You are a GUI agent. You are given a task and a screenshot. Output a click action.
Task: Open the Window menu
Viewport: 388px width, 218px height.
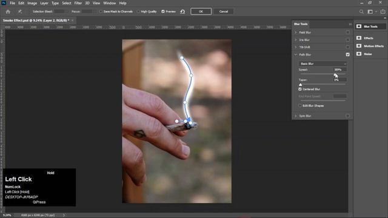click(x=109, y=3)
